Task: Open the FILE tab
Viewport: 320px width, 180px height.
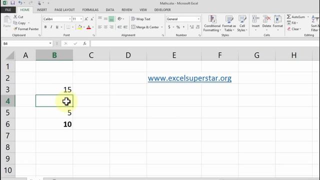Action: point(8,10)
